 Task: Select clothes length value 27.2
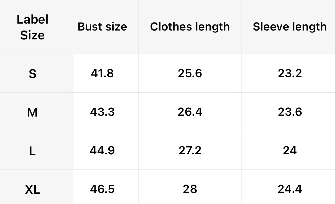point(190,150)
